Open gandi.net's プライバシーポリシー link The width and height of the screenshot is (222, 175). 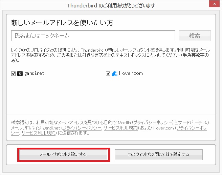click(x=82, y=128)
